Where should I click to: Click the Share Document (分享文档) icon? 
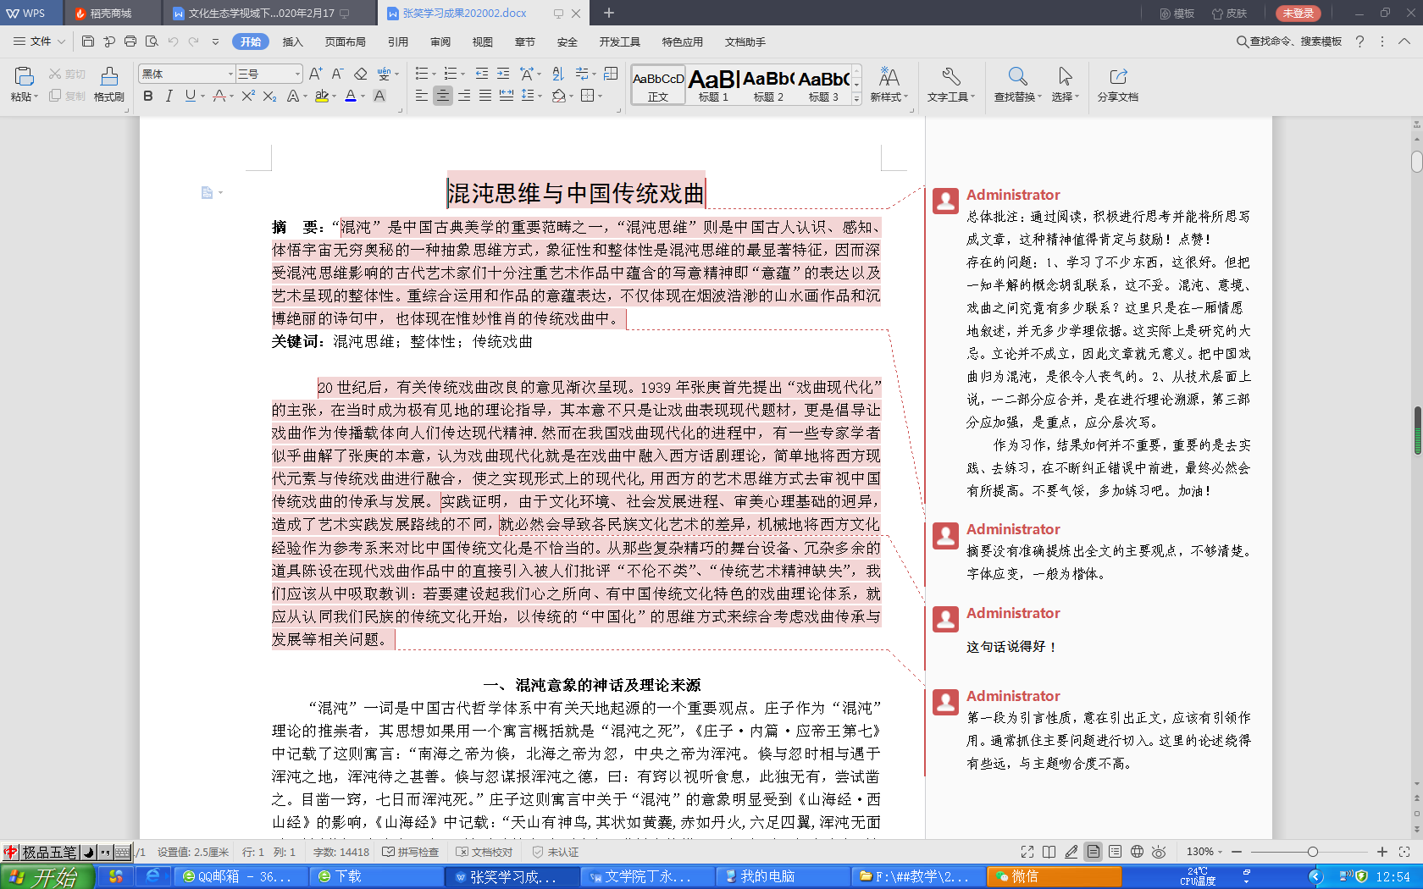tap(1117, 84)
